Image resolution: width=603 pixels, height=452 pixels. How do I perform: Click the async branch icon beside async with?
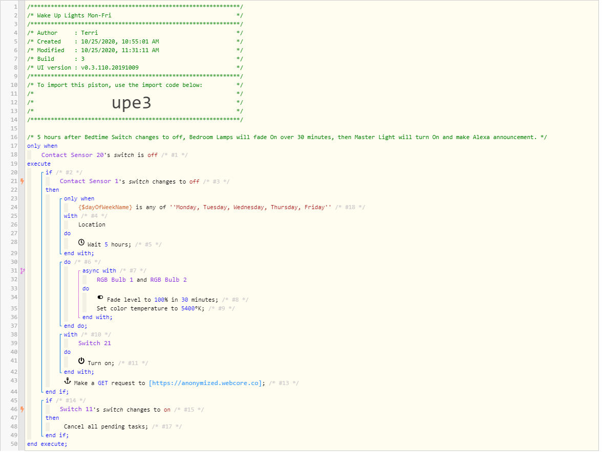coord(23,270)
